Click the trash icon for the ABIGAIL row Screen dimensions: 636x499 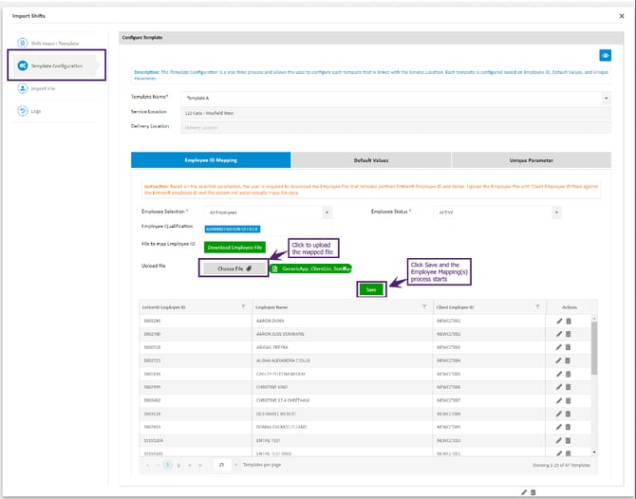pos(568,347)
